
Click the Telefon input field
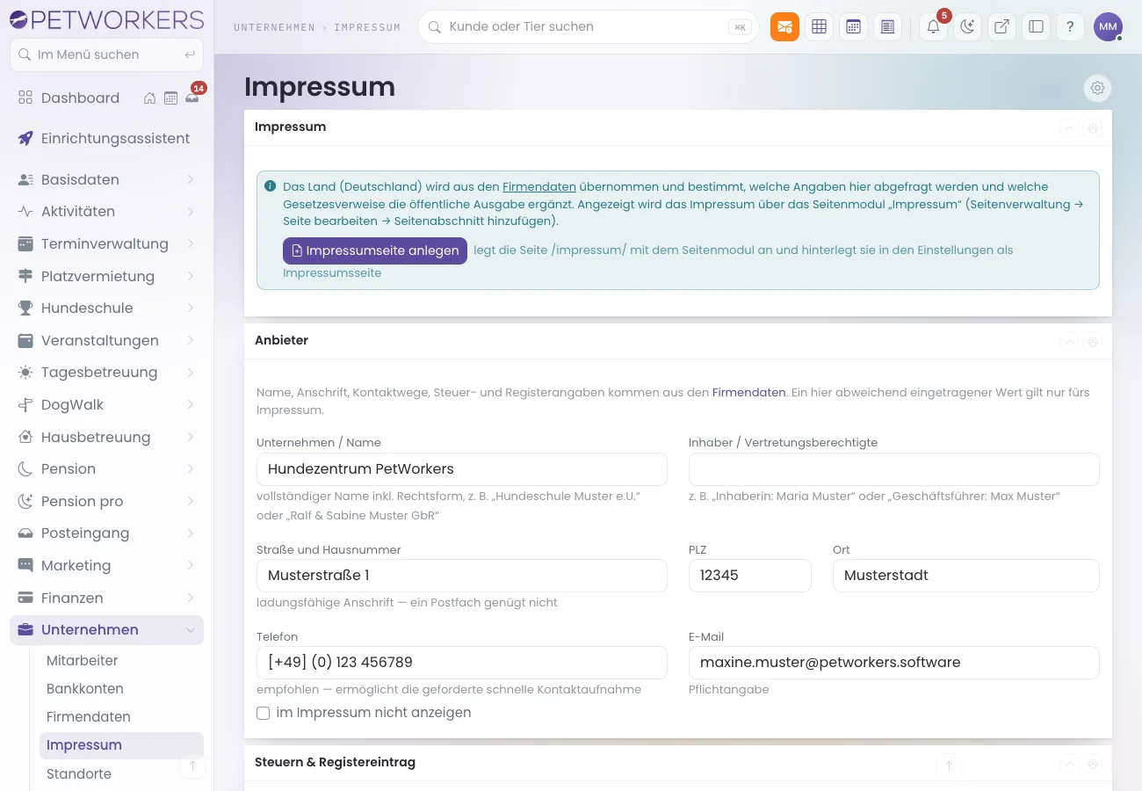coord(461,662)
